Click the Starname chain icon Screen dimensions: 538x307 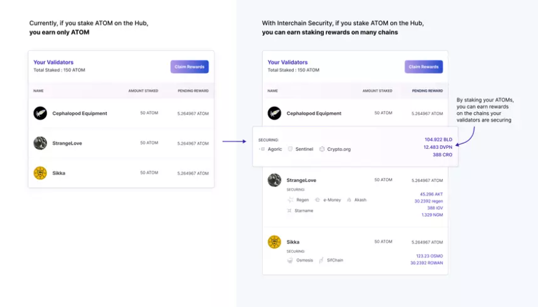[x=289, y=211]
